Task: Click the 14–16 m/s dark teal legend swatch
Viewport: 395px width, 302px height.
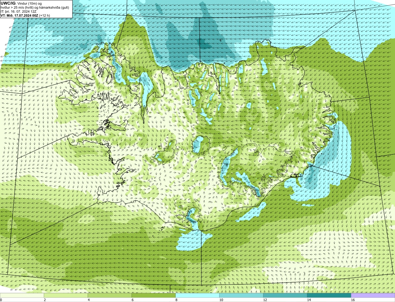Action: click(329, 296)
